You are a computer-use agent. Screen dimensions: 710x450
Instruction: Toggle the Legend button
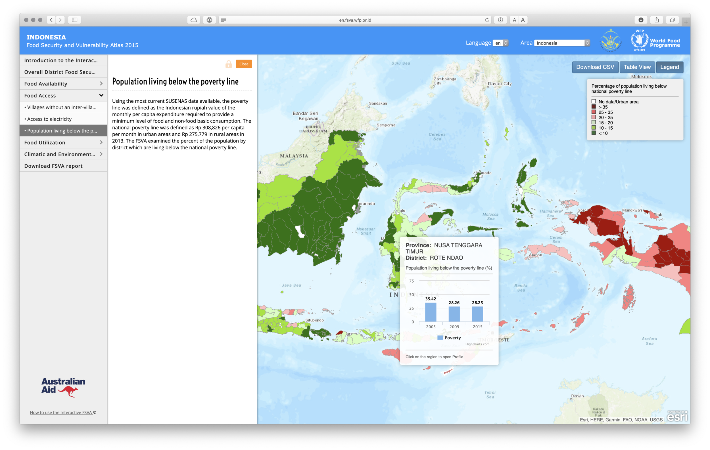(669, 67)
